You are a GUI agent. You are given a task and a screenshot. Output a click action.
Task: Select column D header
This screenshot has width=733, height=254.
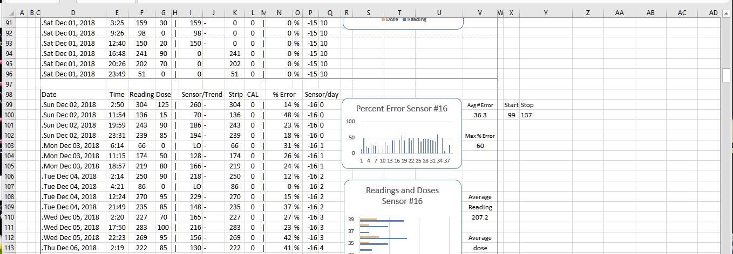73,12
